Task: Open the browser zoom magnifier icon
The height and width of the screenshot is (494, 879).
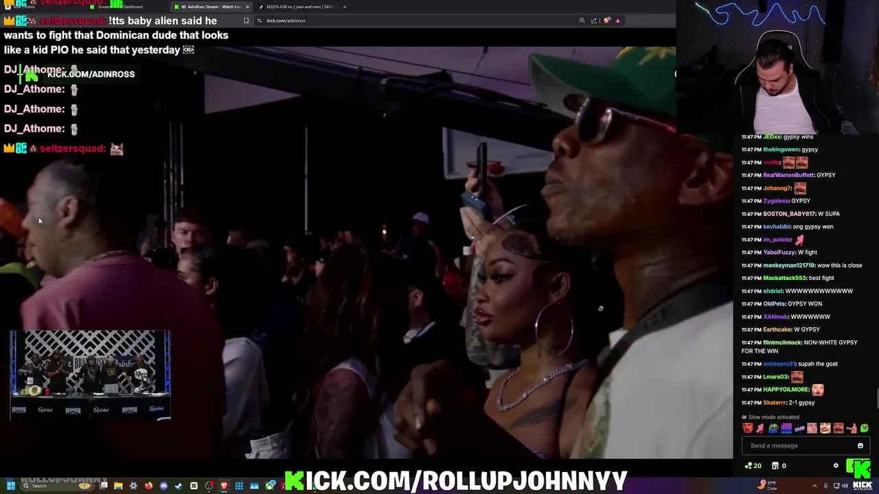Action: pyautogui.click(x=582, y=21)
